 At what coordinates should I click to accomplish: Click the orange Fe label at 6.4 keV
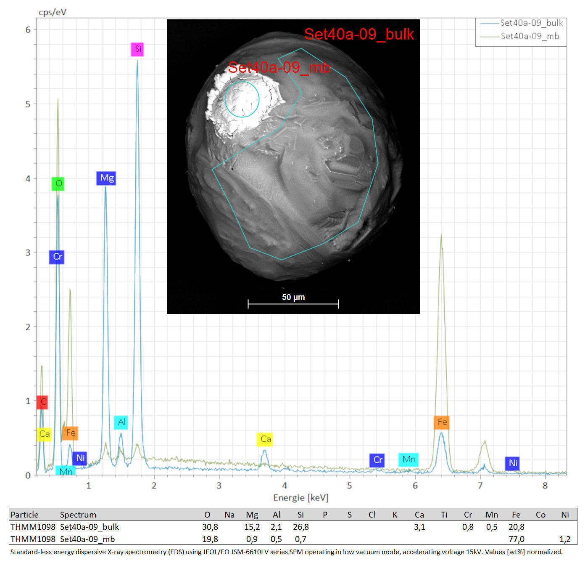click(442, 422)
